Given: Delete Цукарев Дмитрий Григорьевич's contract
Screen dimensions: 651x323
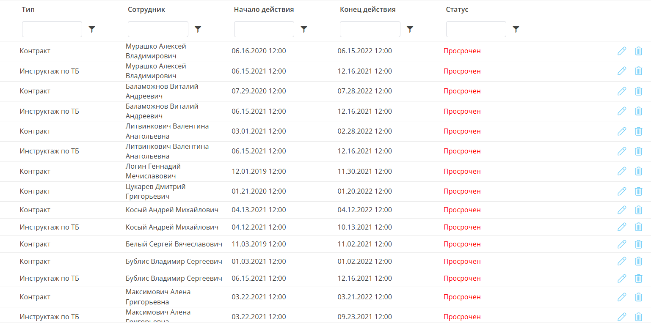Looking at the screenshot, I should pyautogui.click(x=639, y=192).
